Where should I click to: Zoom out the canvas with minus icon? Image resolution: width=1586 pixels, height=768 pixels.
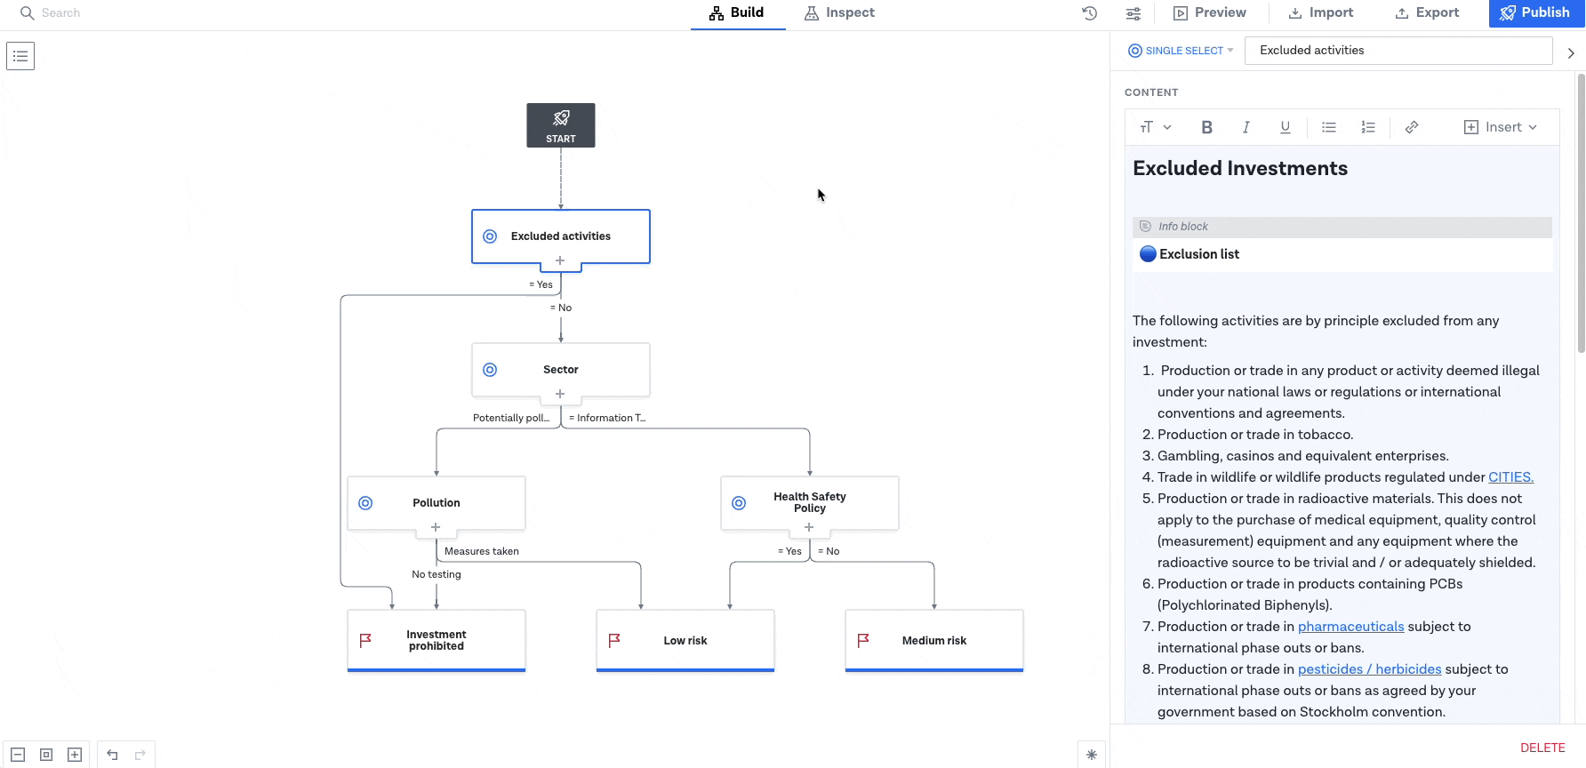coord(18,755)
